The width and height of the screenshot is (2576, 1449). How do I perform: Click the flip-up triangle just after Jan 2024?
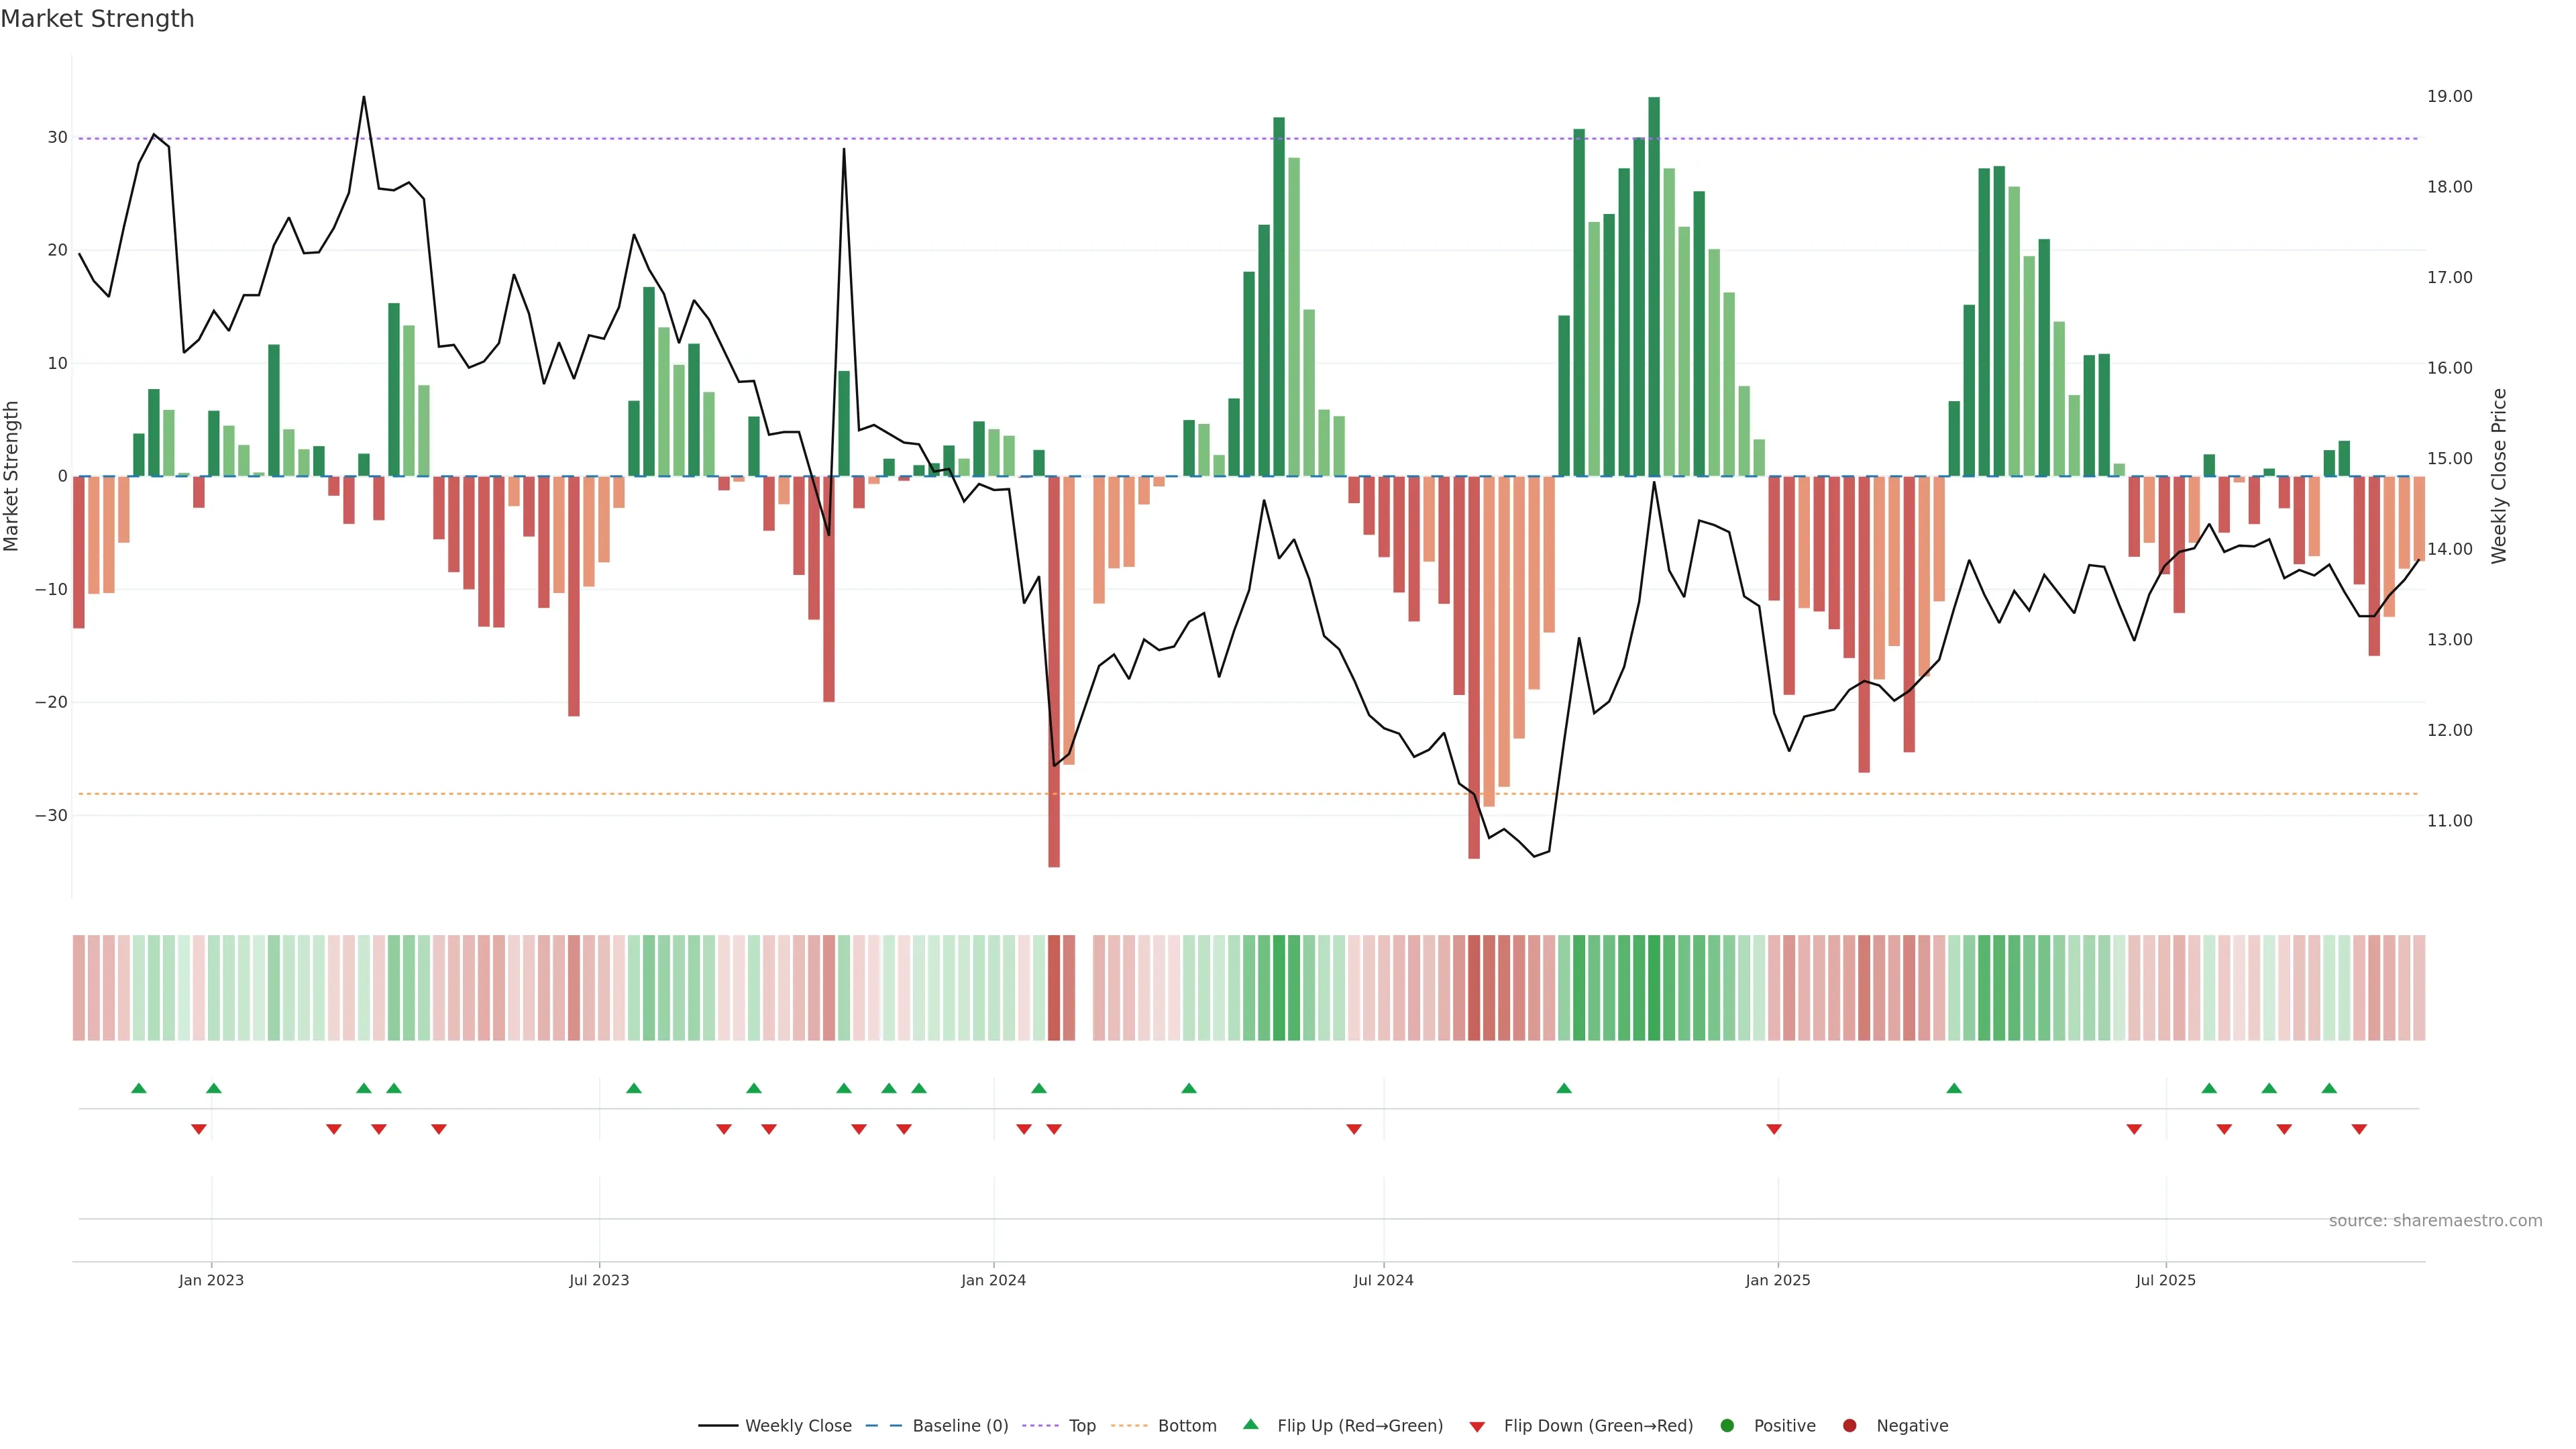pyautogui.click(x=1039, y=1088)
